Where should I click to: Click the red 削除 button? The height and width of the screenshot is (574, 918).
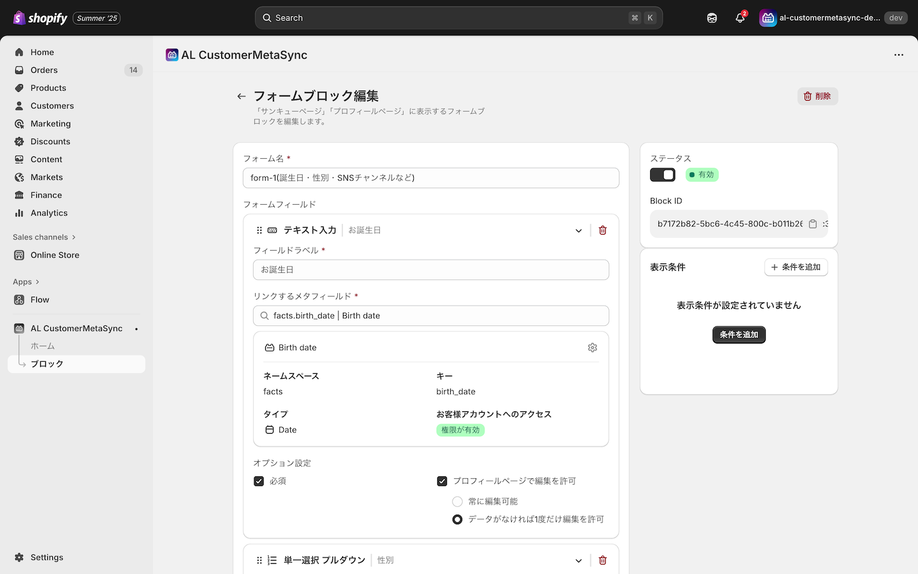817,96
